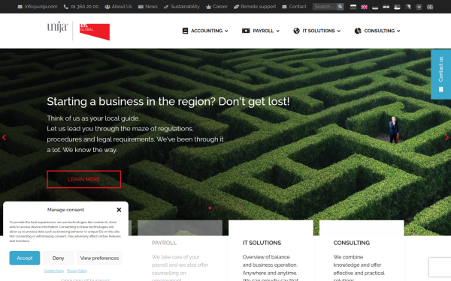Open the Contact us side tab
Viewport: 451px width, 281px height.
click(440, 74)
